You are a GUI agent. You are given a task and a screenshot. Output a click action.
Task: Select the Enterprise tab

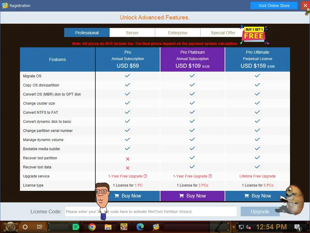pyautogui.click(x=177, y=33)
